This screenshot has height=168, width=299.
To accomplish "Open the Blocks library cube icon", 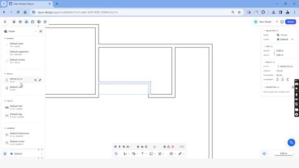I will pyautogui.click(x=20, y=22).
